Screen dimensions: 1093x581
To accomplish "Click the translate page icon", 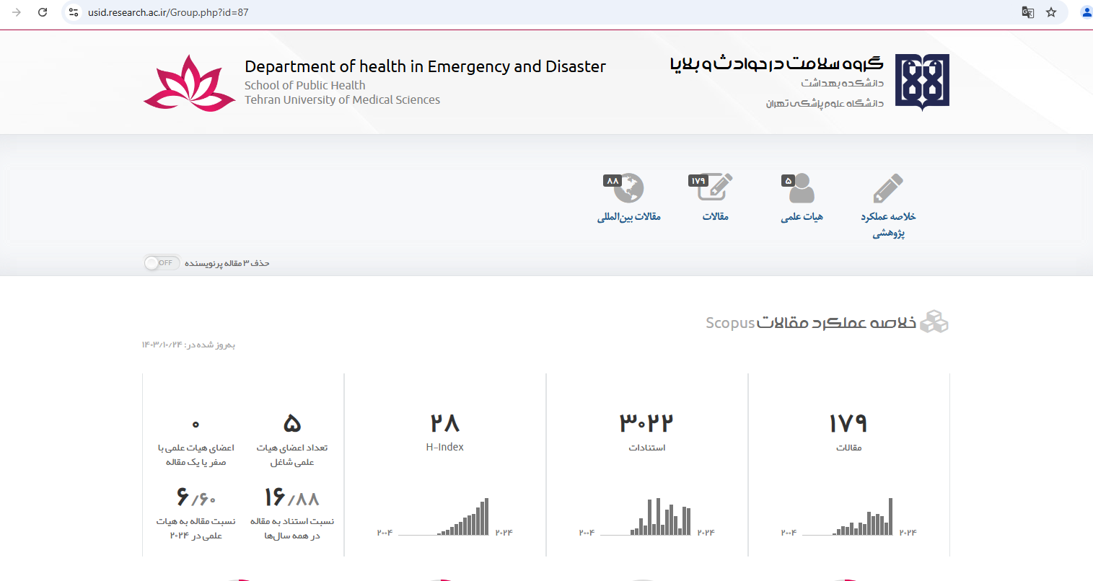I will coord(1028,12).
